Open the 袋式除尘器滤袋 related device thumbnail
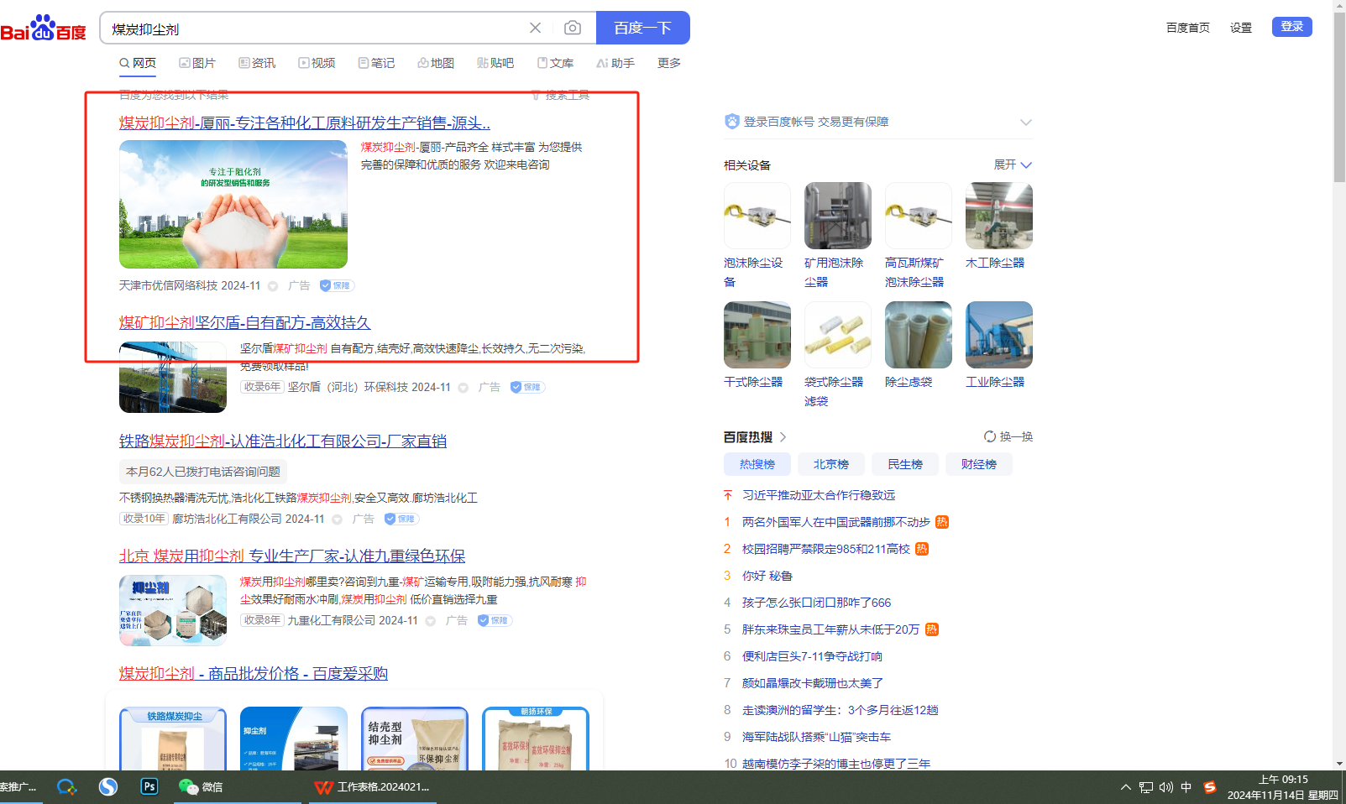This screenshot has width=1346, height=804. (838, 335)
